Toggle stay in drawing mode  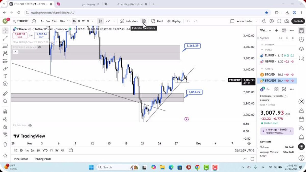coord(5,119)
